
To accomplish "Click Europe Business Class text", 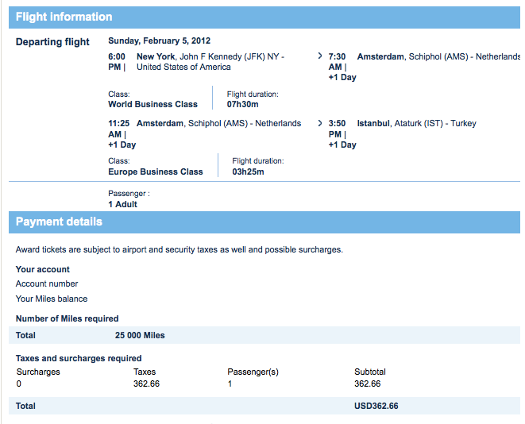I will pyautogui.click(x=156, y=172).
